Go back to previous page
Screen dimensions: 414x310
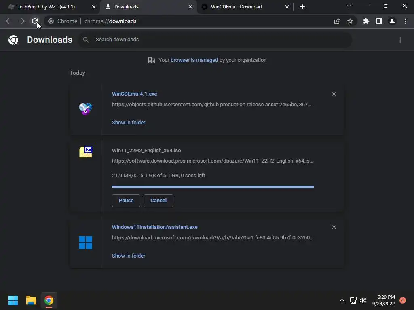tap(9, 21)
